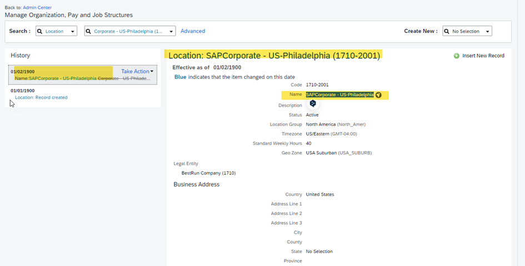Click the search magnifier in Location box
This screenshot has height=266, width=525.
[x=40, y=31]
